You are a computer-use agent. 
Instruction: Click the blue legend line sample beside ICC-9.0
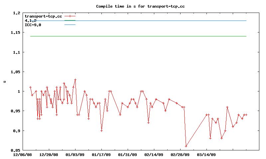tap(70, 25)
